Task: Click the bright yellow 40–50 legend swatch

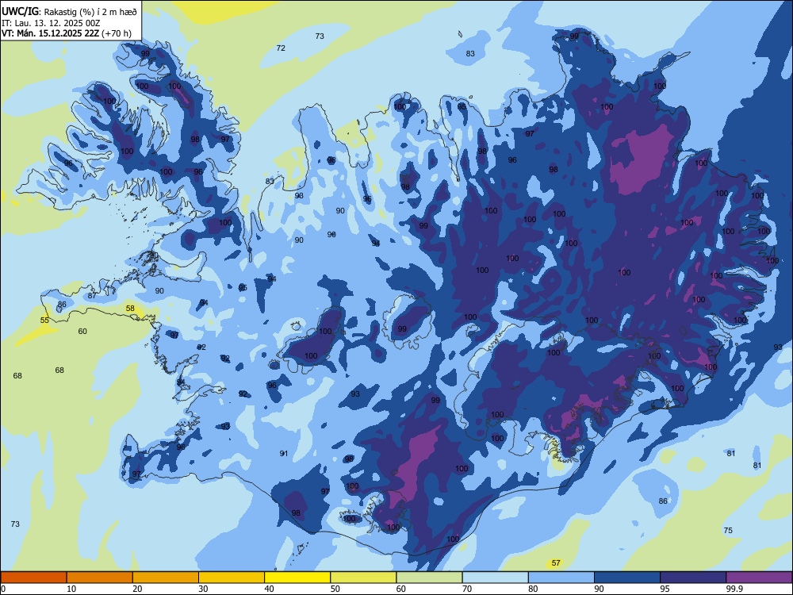Action: [x=297, y=578]
